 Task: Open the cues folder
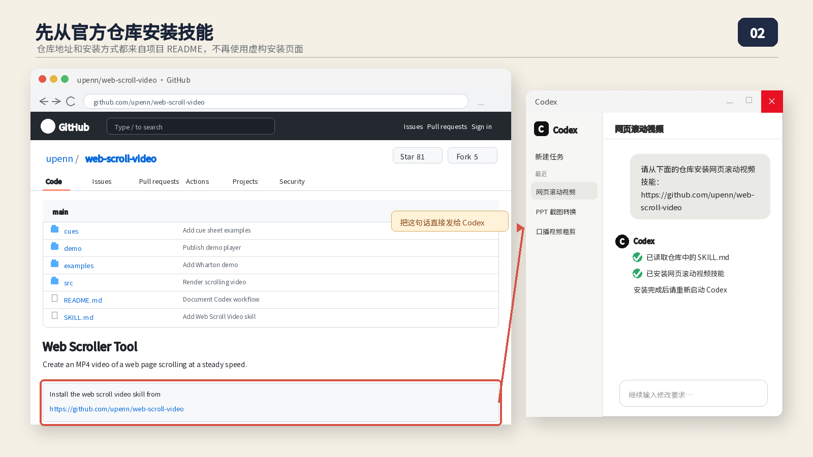[71, 231]
